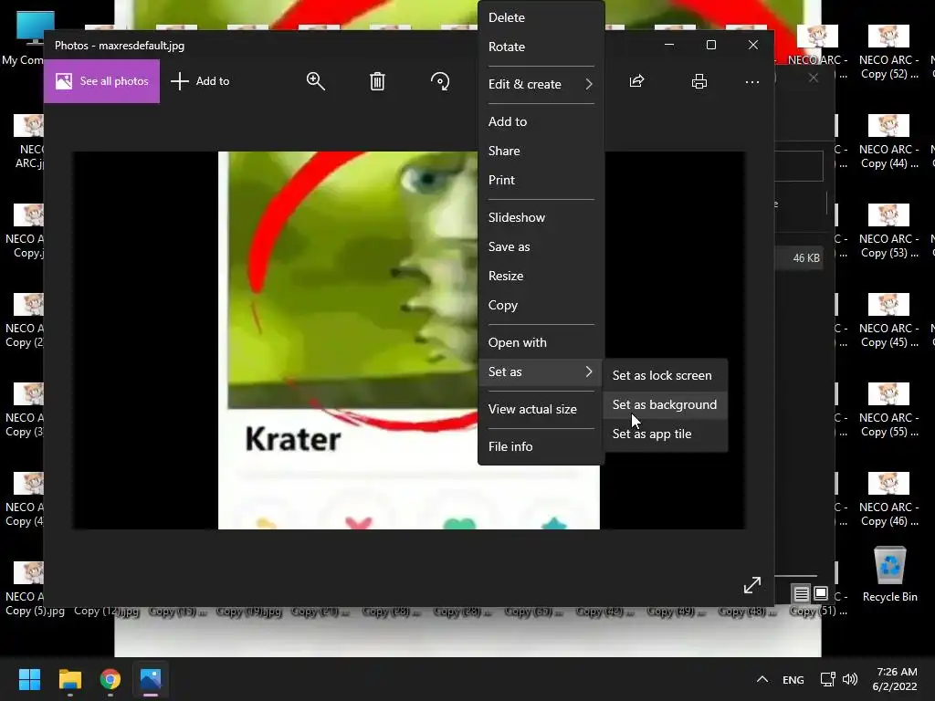Viewport: 935px width, 701px height.
Task: Open the Windows Start button
Action: [29, 679]
